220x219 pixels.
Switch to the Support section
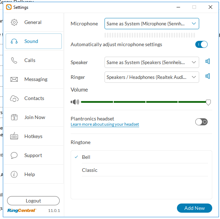[33, 155]
